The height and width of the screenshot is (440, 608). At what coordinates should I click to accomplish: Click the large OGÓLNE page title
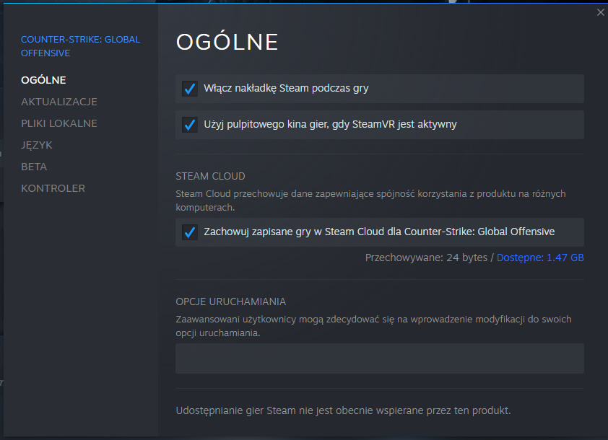(x=227, y=41)
